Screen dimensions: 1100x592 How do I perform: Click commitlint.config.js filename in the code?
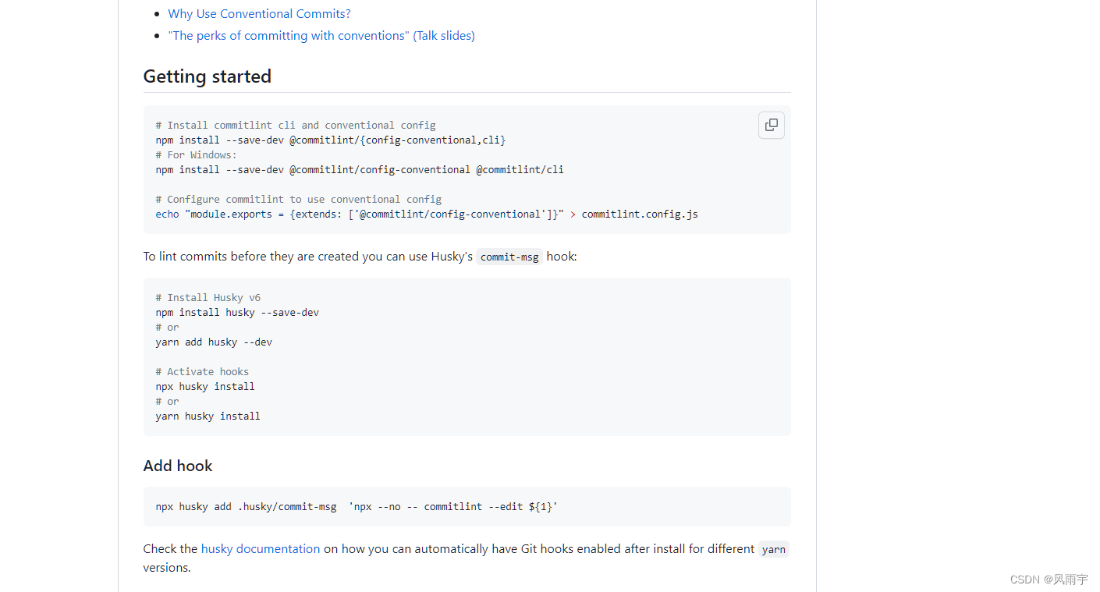click(639, 214)
